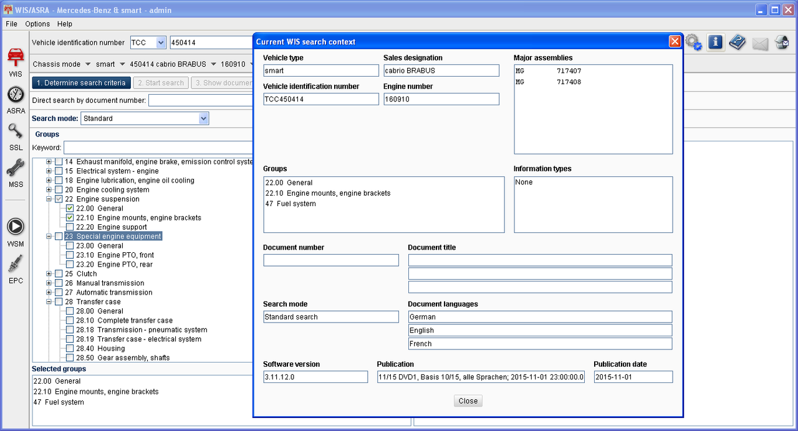This screenshot has width=798, height=431.
Task: Open the EPC spark plug module
Action: tap(16, 269)
